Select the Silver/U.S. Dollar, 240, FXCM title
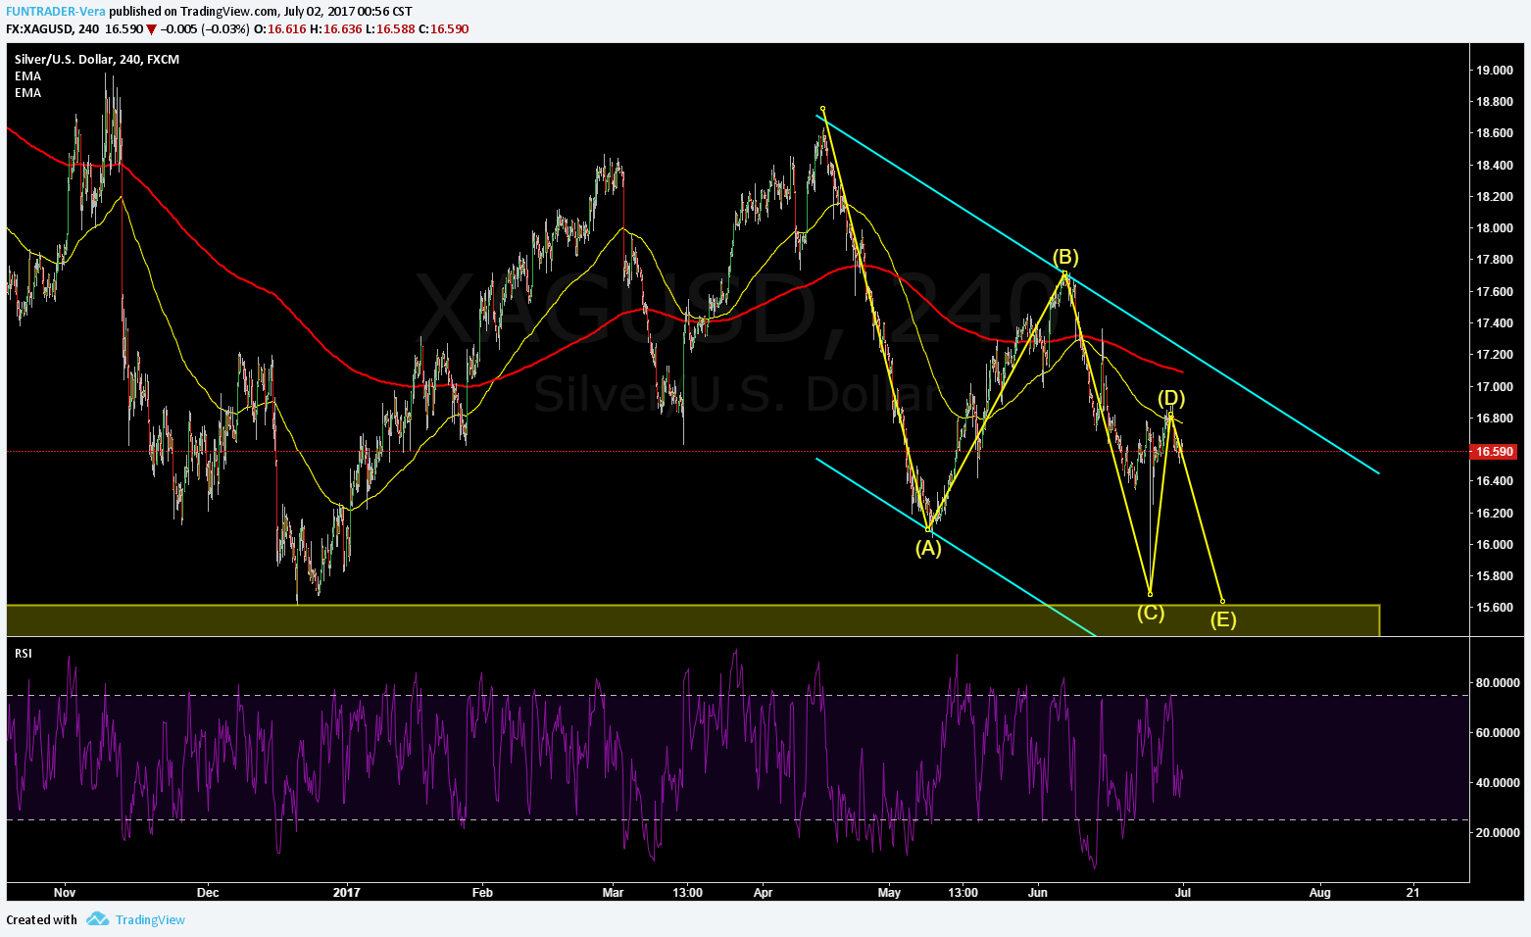Image resolution: width=1531 pixels, height=937 pixels. [97, 59]
